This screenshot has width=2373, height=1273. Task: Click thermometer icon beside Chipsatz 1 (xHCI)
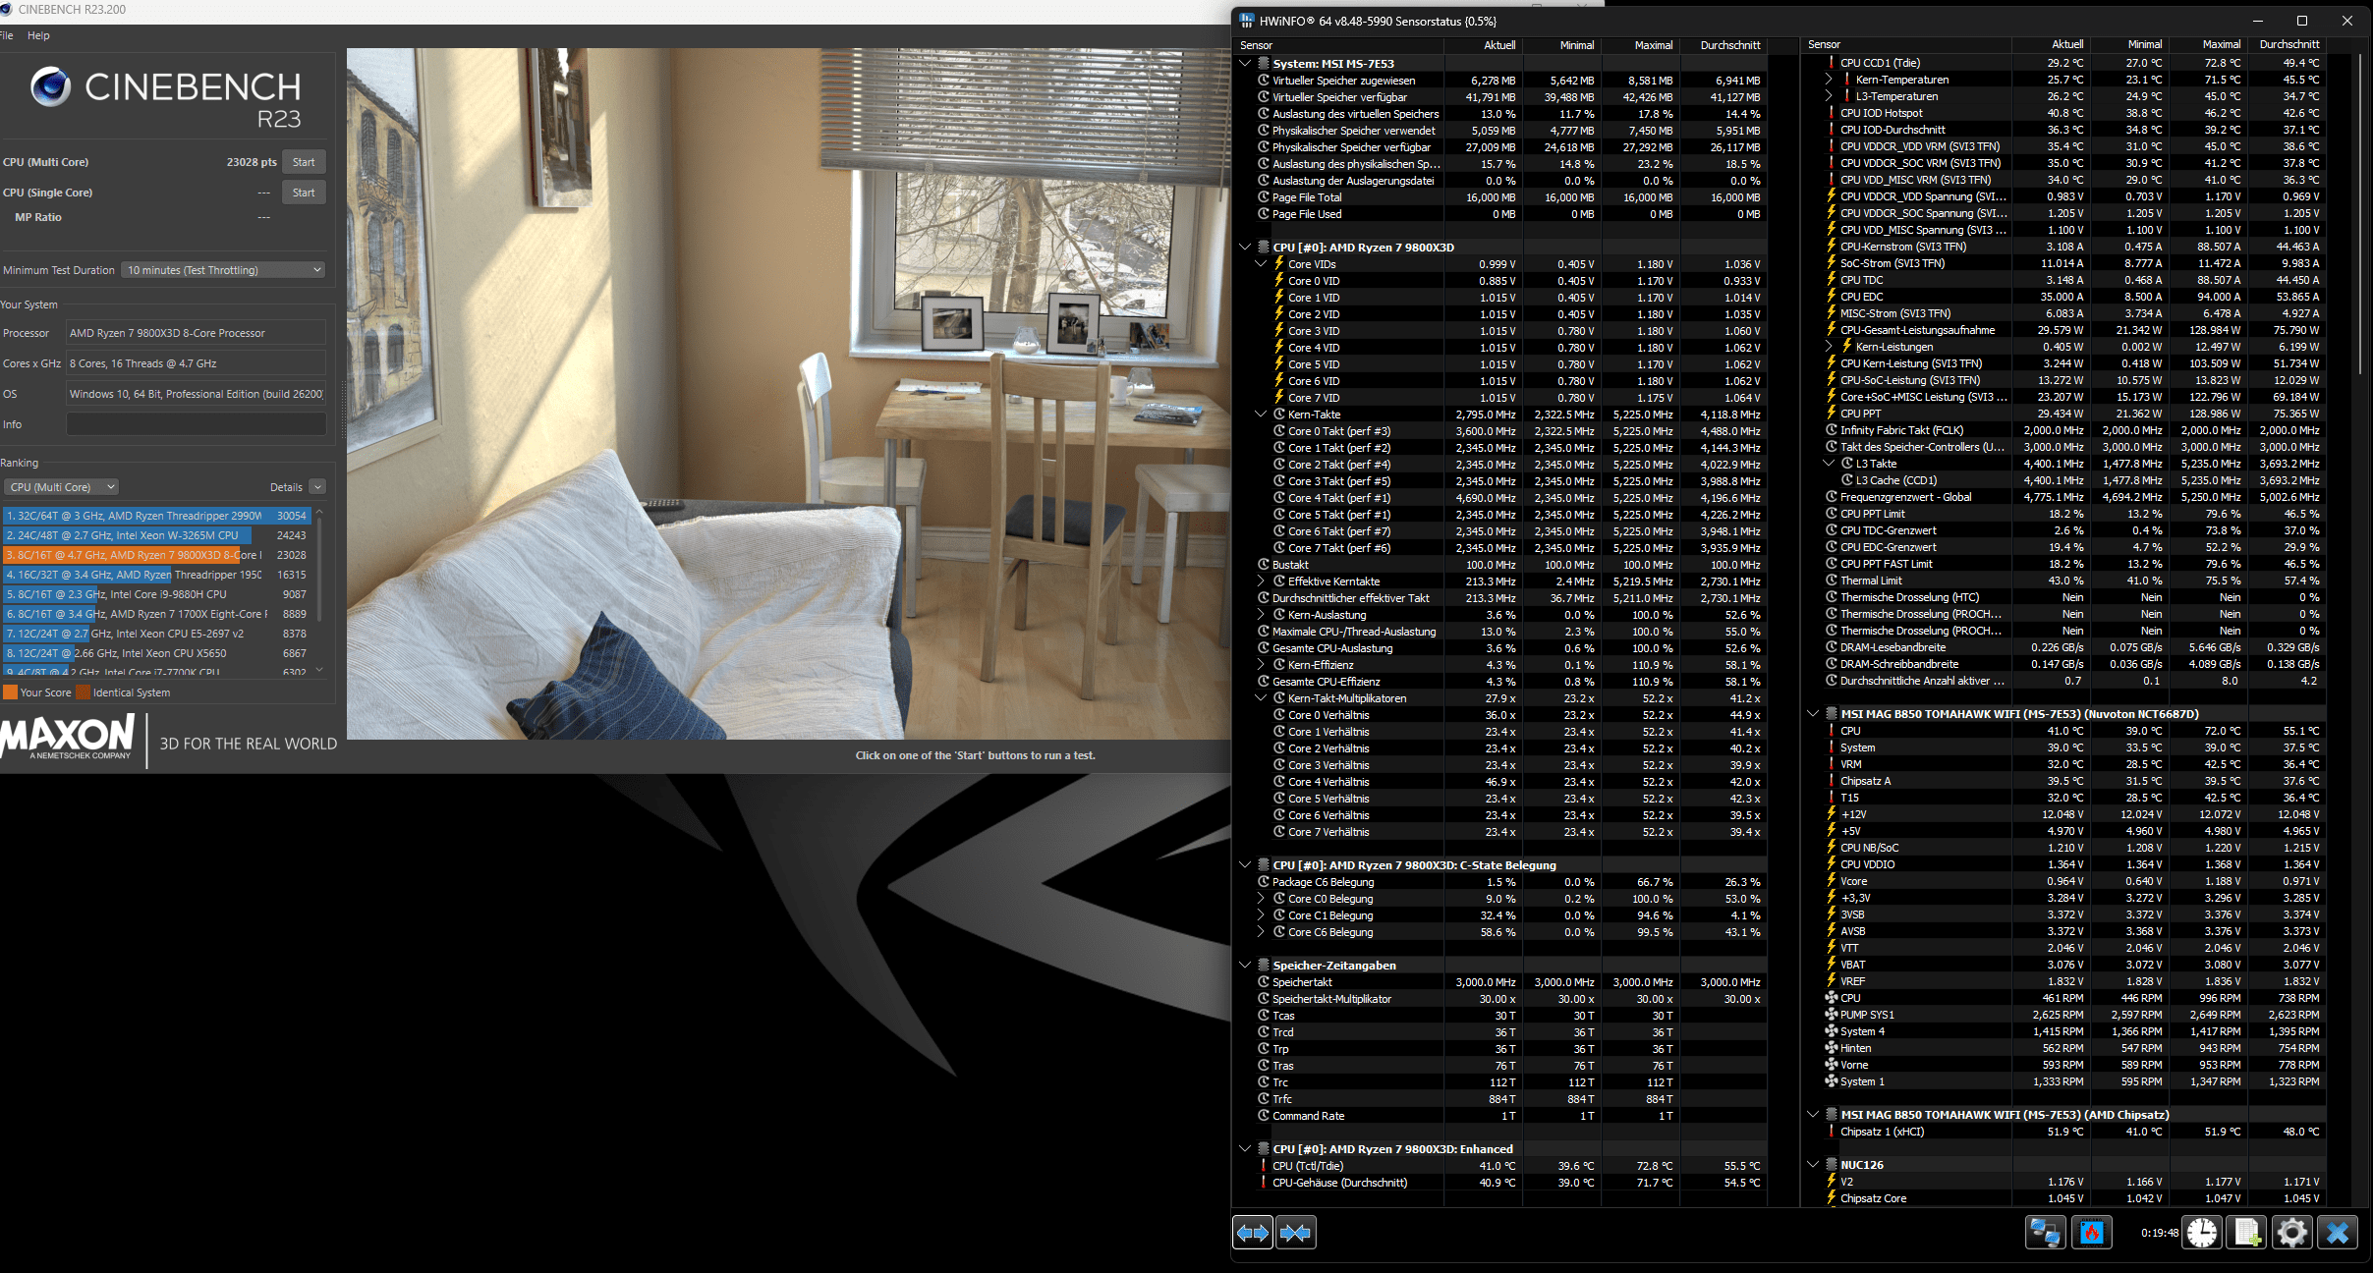1832,1132
